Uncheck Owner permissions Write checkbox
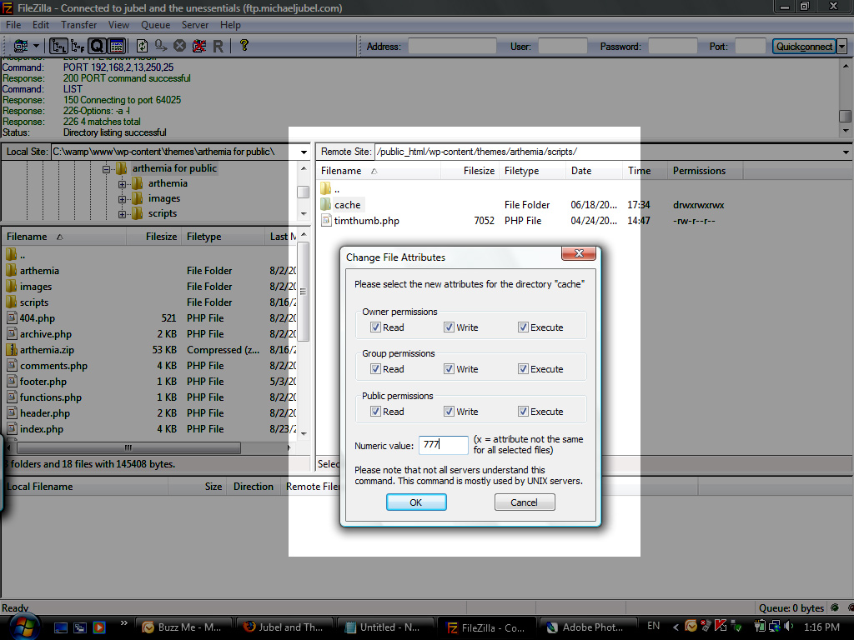The image size is (854, 640). pos(449,327)
